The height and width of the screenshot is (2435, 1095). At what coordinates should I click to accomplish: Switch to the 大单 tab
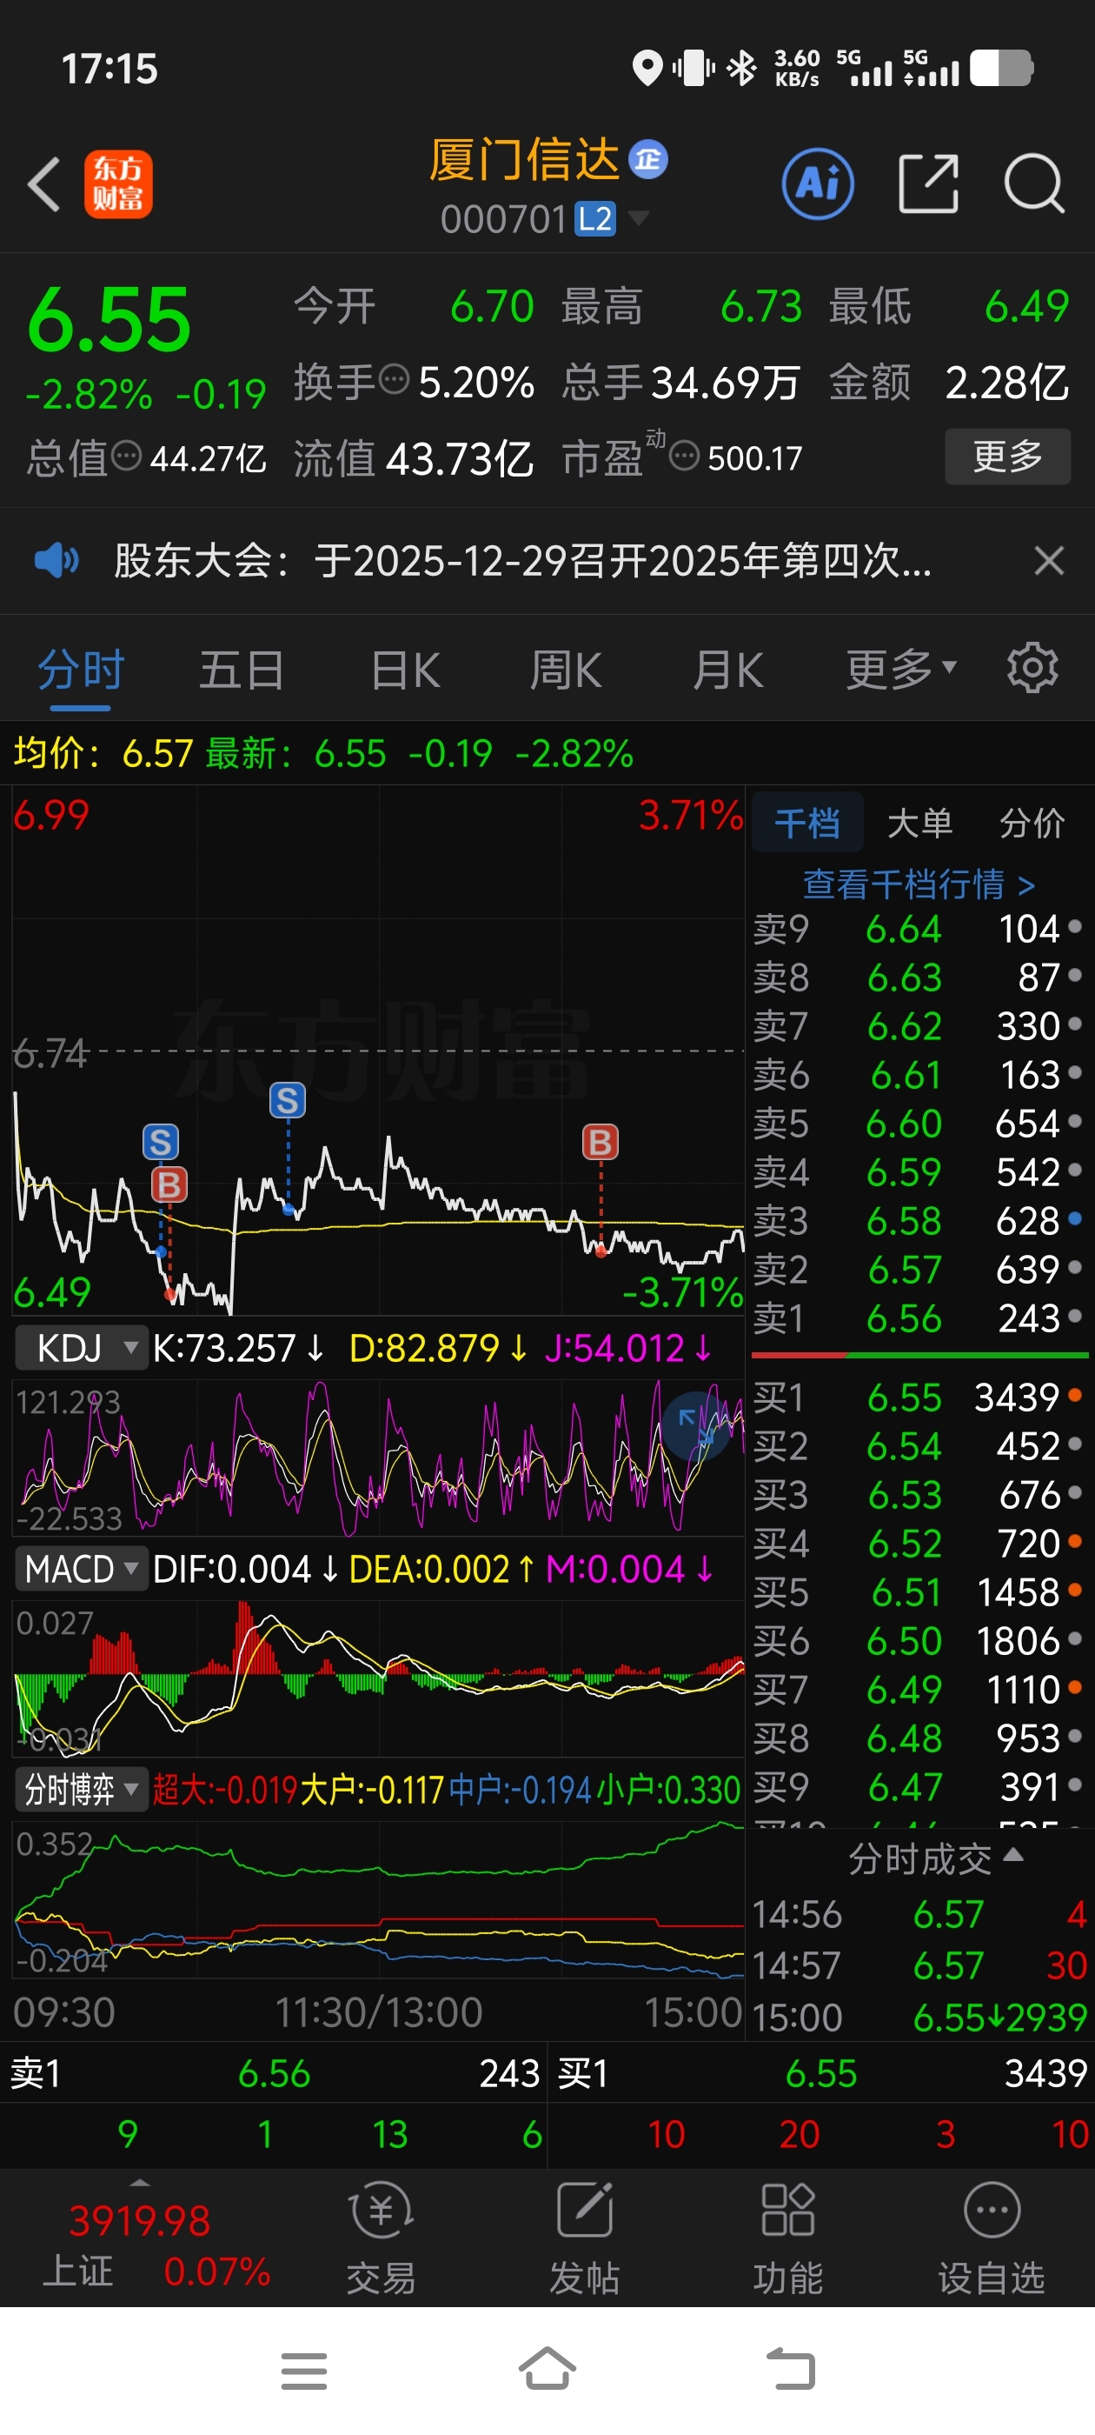(x=919, y=823)
